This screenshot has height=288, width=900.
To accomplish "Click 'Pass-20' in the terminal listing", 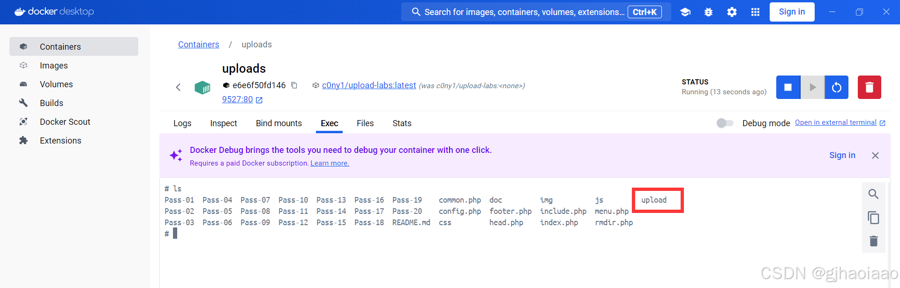I will [x=407, y=212].
